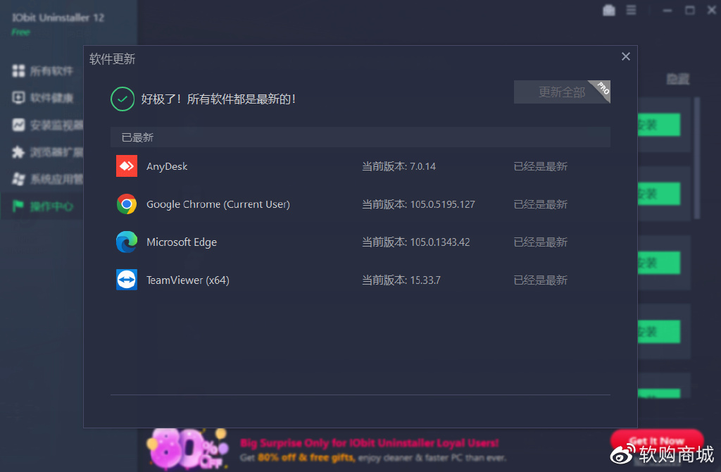The width and height of the screenshot is (721, 472).
Task: Click the AnyDesk name text
Action: (167, 166)
